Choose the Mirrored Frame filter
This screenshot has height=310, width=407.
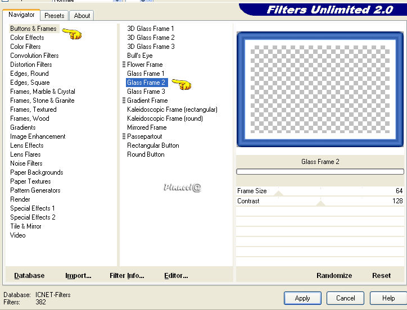147,127
